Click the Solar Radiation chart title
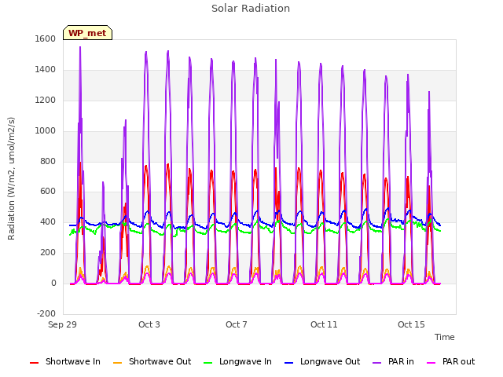The width and height of the screenshot is (503, 377). (x=251, y=9)
